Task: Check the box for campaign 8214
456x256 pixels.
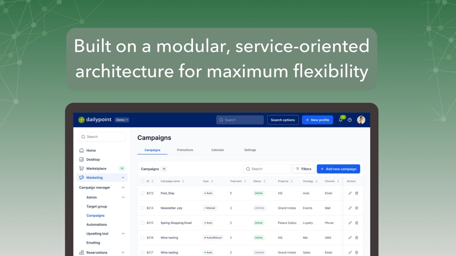Action: (x=143, y=208)
